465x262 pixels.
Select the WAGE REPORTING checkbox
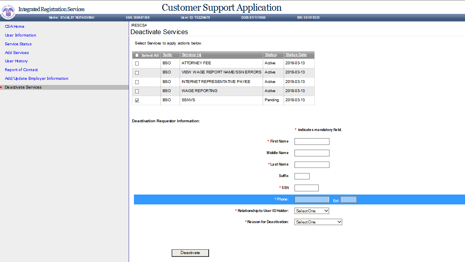pos(137,91)
